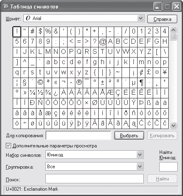This screenshot has height=196, width=183.
Task: Select the @ character cell
Action: 102,42
